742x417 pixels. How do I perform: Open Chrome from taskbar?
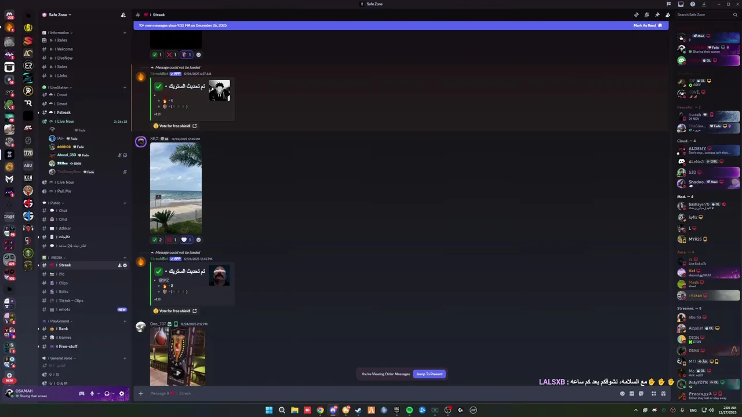(320, 410)
